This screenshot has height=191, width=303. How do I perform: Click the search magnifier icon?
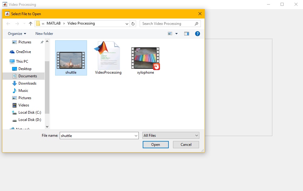pyautogui.click(x=197, y=24)
